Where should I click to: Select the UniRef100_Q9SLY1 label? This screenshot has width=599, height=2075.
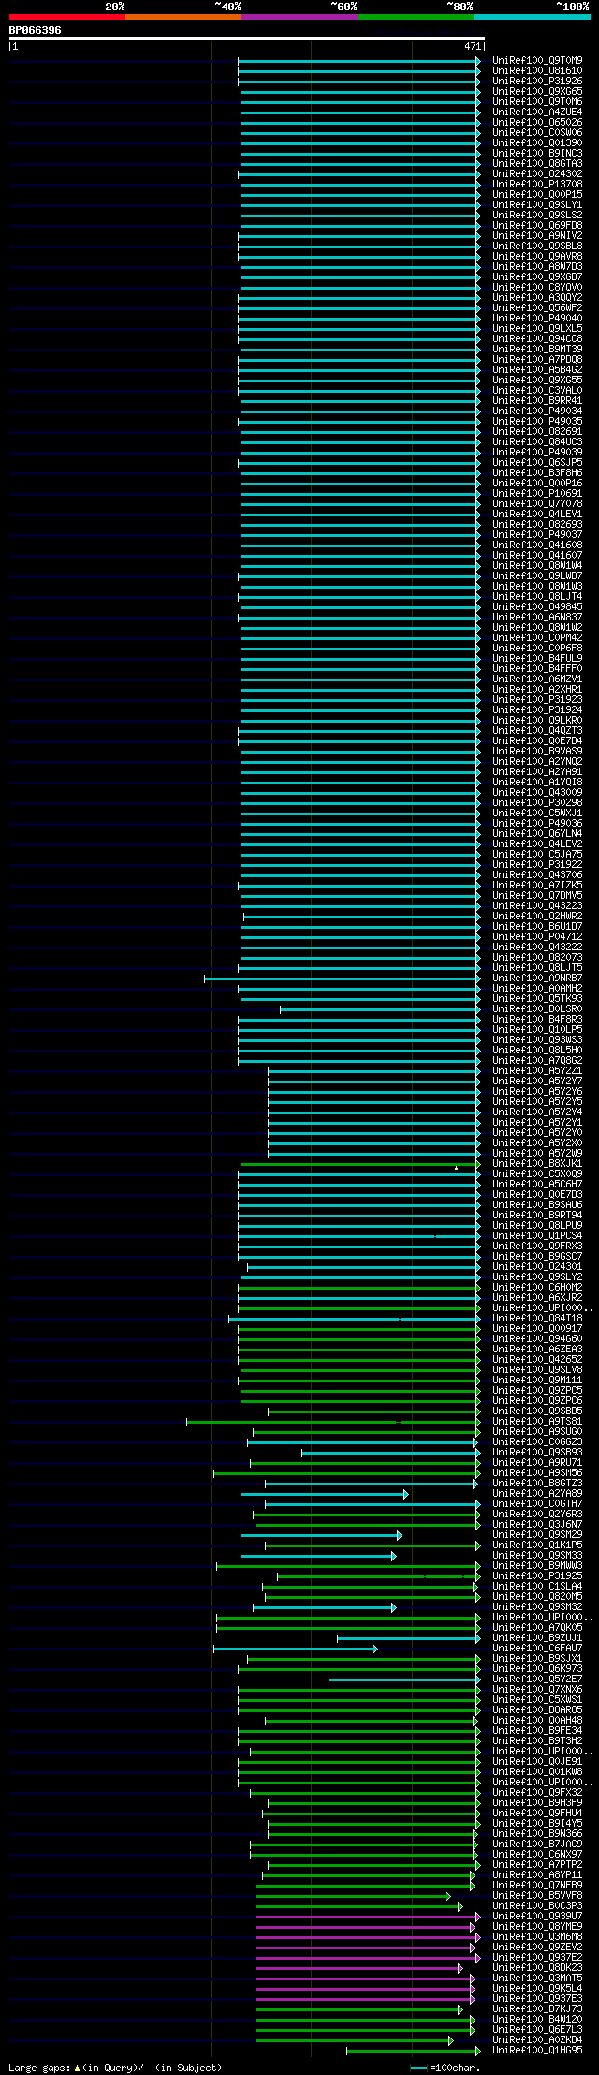click(537, 205)
